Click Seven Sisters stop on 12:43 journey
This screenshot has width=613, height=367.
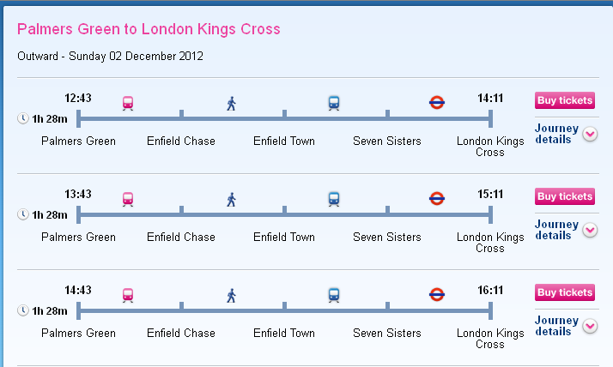tap(387, 141)
